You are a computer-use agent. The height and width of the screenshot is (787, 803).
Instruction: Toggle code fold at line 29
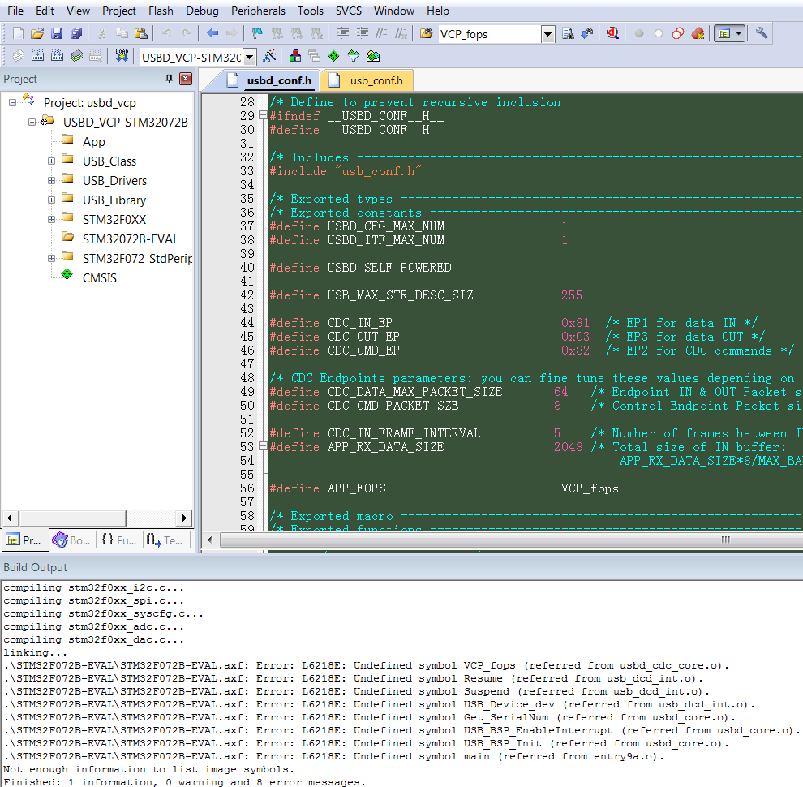(263, 116)
